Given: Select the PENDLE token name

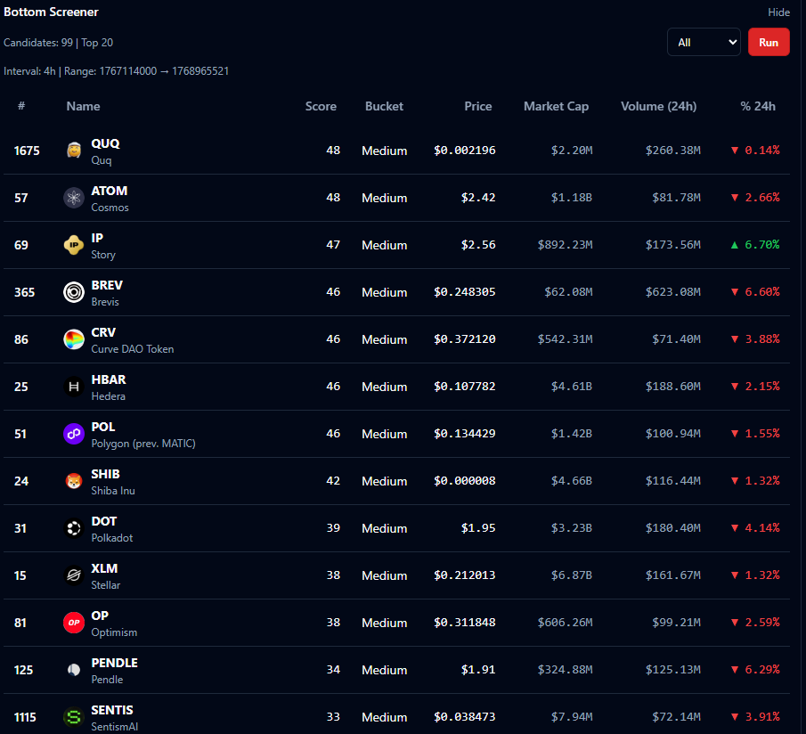Looking at the screenshot, I should (114, 664).
